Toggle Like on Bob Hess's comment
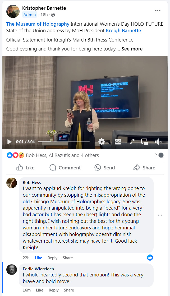This screenshot has height=296, width=170. pyautogui.click(x=38, y=258)
